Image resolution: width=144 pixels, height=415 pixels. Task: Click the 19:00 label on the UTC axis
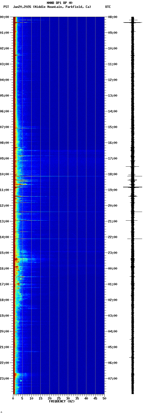click(113, 190)
